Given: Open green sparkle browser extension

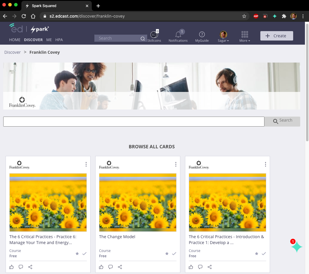Looking at the screenshot, I should tap(274, 16).
